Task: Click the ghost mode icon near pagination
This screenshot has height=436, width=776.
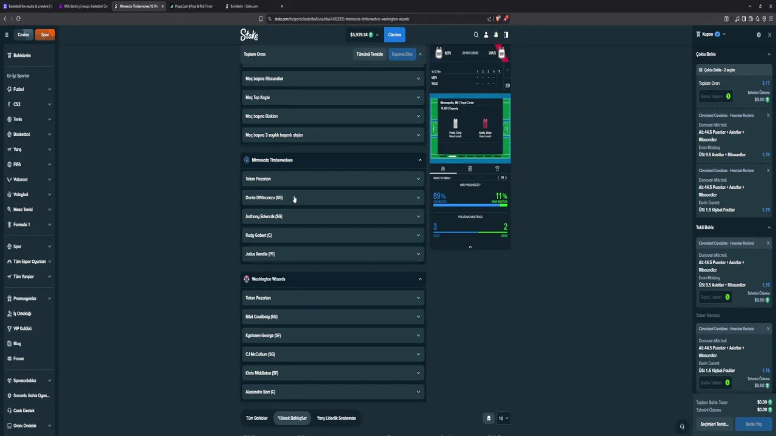Action: pyautogui.click(x=489, y=418)
